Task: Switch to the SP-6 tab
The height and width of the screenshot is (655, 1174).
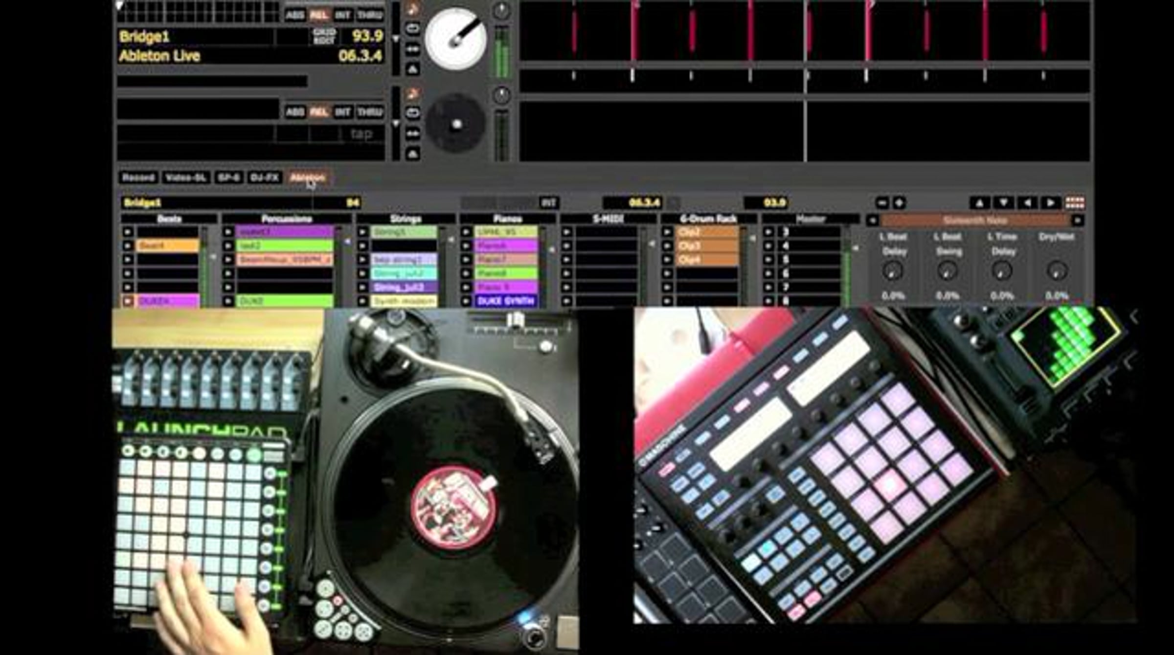Action: coord(228,178)
